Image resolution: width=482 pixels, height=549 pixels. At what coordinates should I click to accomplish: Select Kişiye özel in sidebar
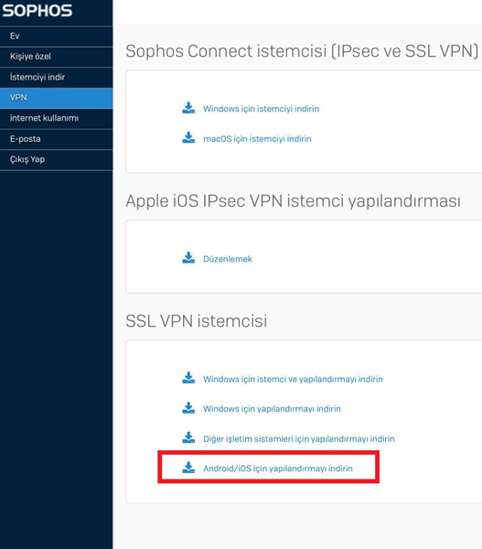57,57
